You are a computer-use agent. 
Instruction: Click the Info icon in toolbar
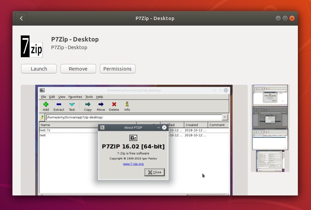[127, 104]
